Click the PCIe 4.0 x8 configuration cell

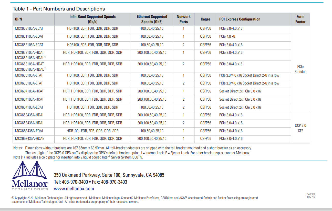pyautogui.click(x=227, y=37)
